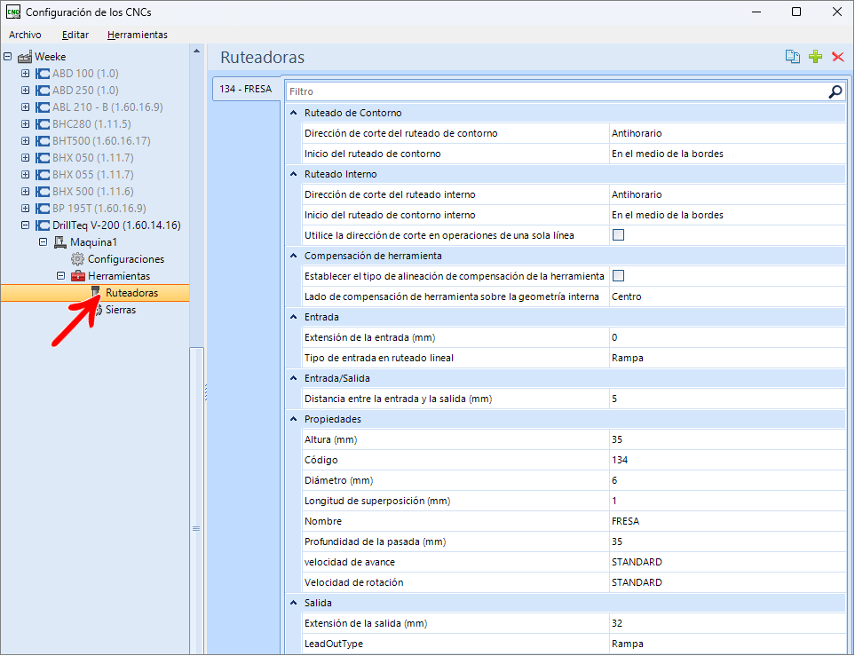The image size is (855, 656).
Task: Open the Herramientas menu in menu bar
Action: click(138, 35)
